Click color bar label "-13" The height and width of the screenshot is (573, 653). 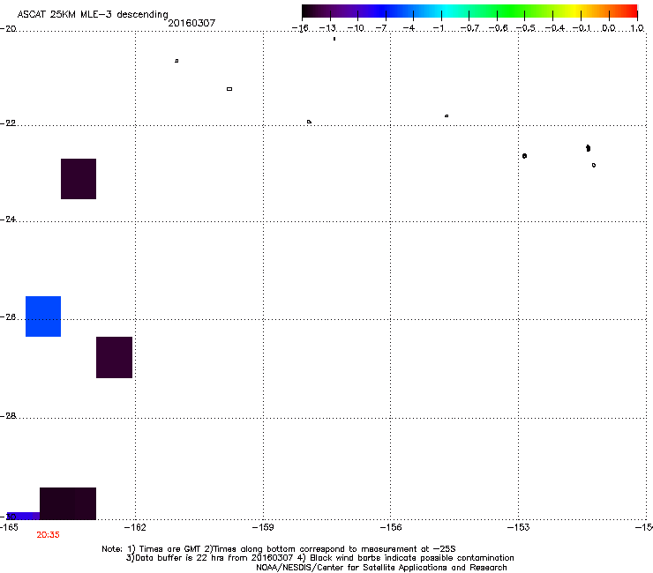pyautogui.click(x=327, y=28)
